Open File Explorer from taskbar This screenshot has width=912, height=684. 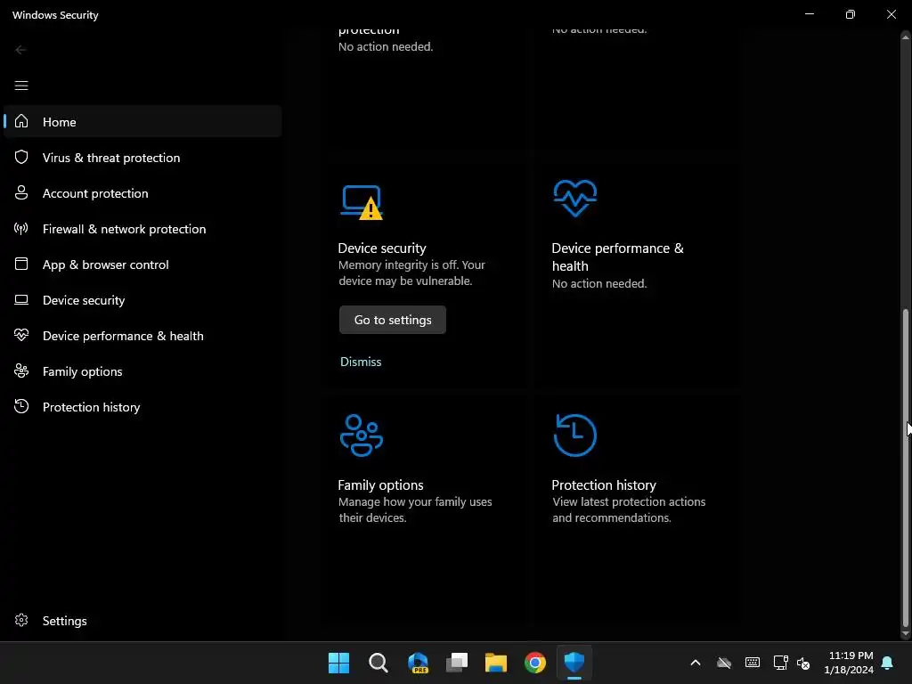pos(496,663)
